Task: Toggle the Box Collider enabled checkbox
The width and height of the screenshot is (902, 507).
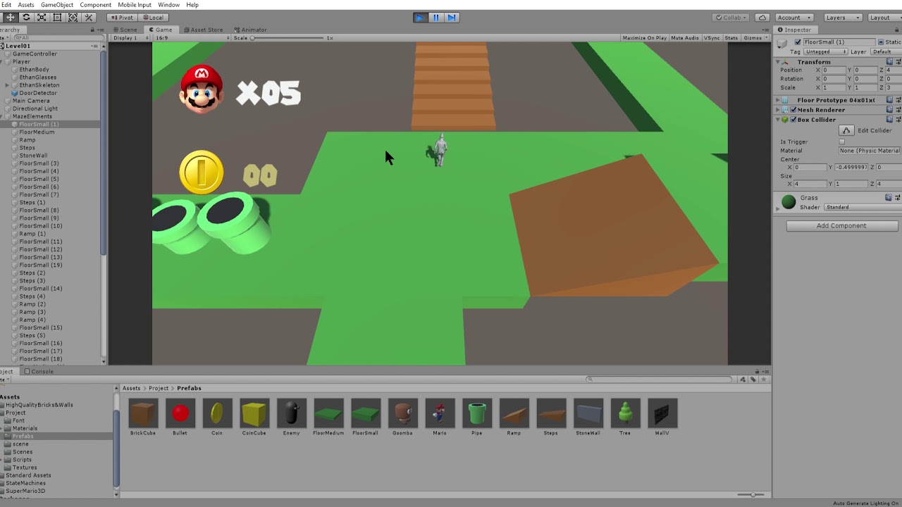Action: (x=792, y=120)
